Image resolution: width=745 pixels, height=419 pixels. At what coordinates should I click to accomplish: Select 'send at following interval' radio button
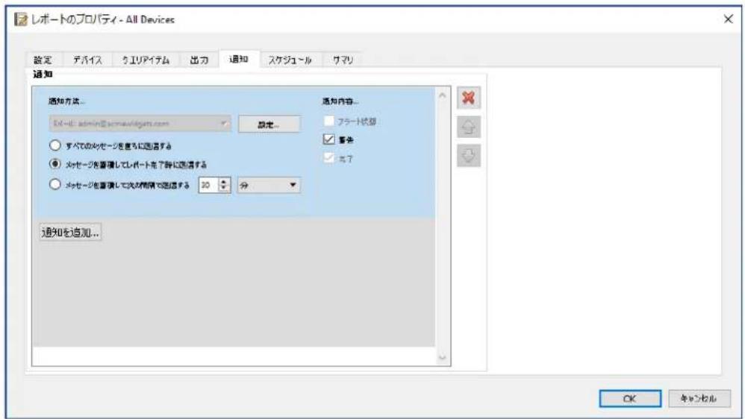coord(55,184)
